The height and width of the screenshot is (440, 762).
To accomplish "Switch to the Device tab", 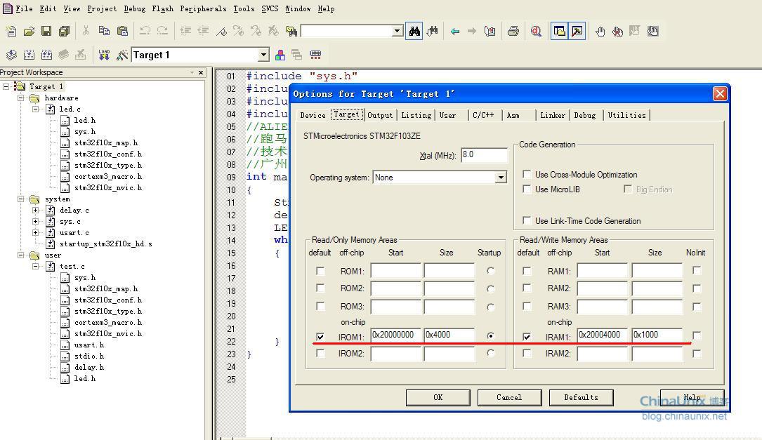I will coord(313,115).
